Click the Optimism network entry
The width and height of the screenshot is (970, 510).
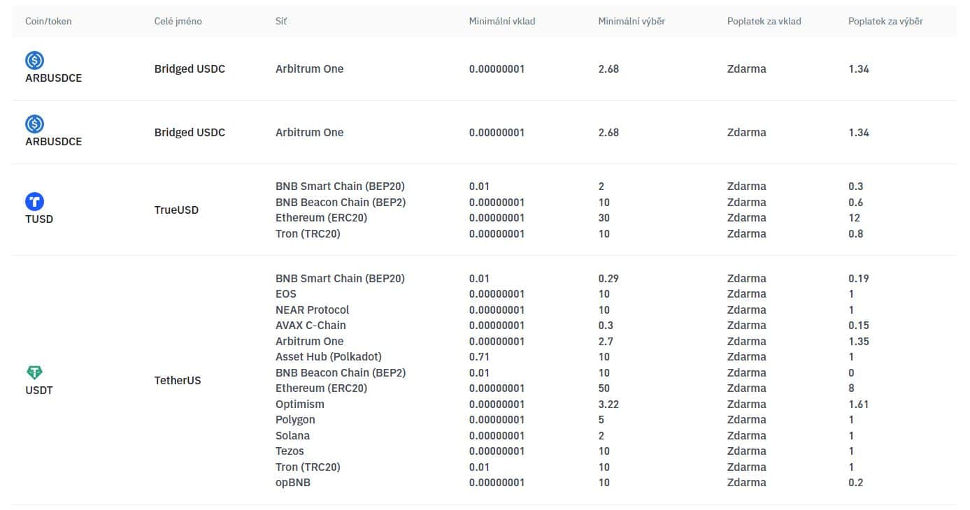pos(300,404)
